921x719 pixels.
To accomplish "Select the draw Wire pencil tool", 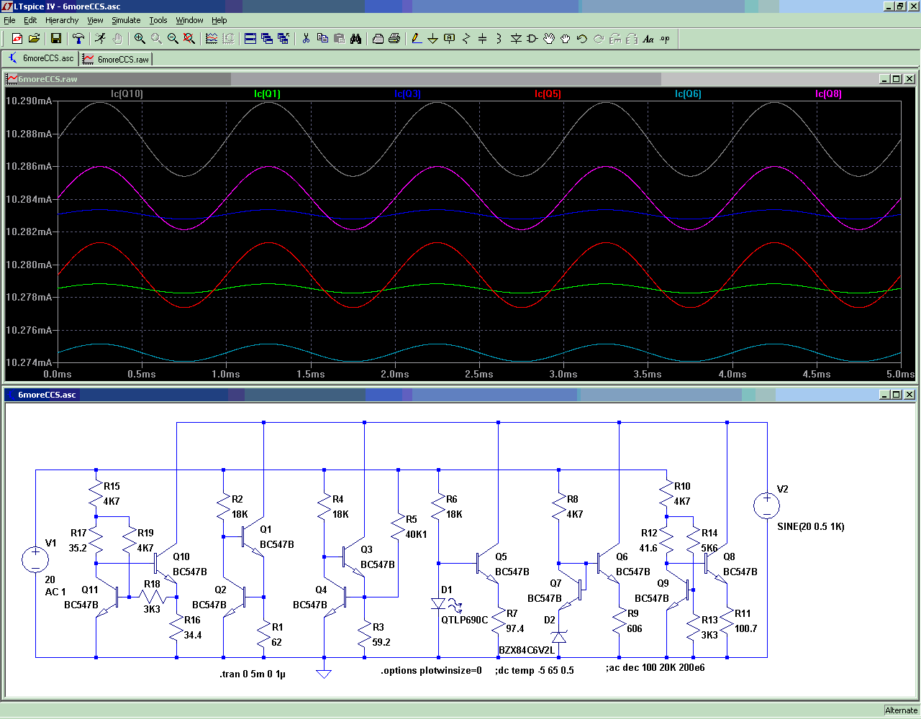I will 417,39.
